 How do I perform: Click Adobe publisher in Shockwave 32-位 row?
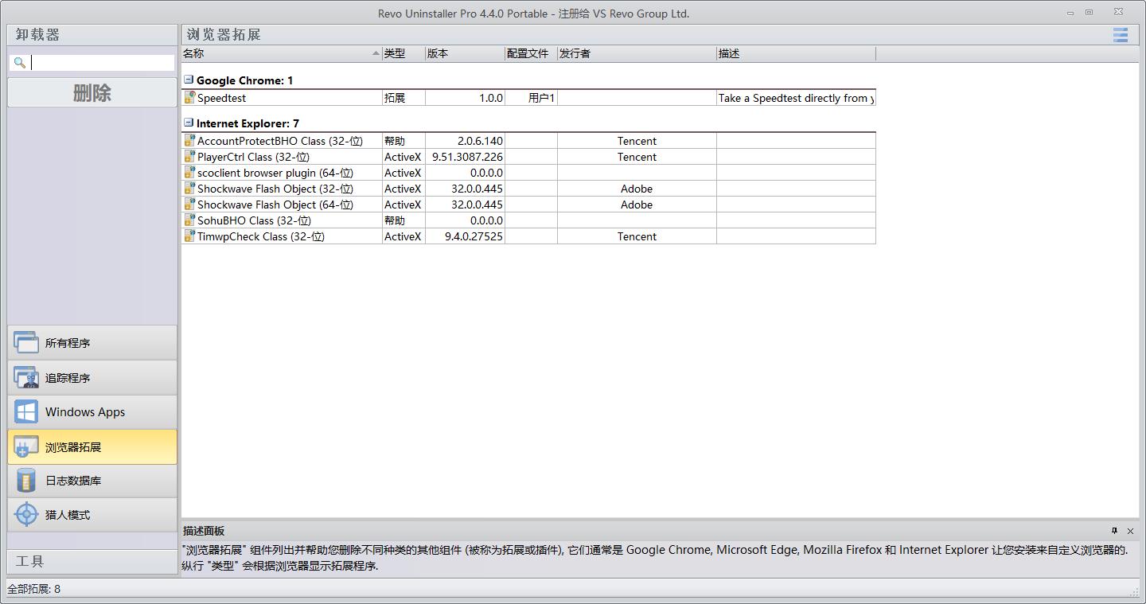coord(637,189)
